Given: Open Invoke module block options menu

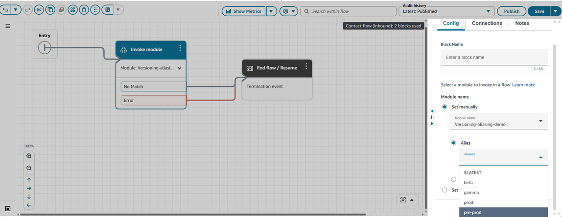Looking at the screenshot, I should [180, 48].
